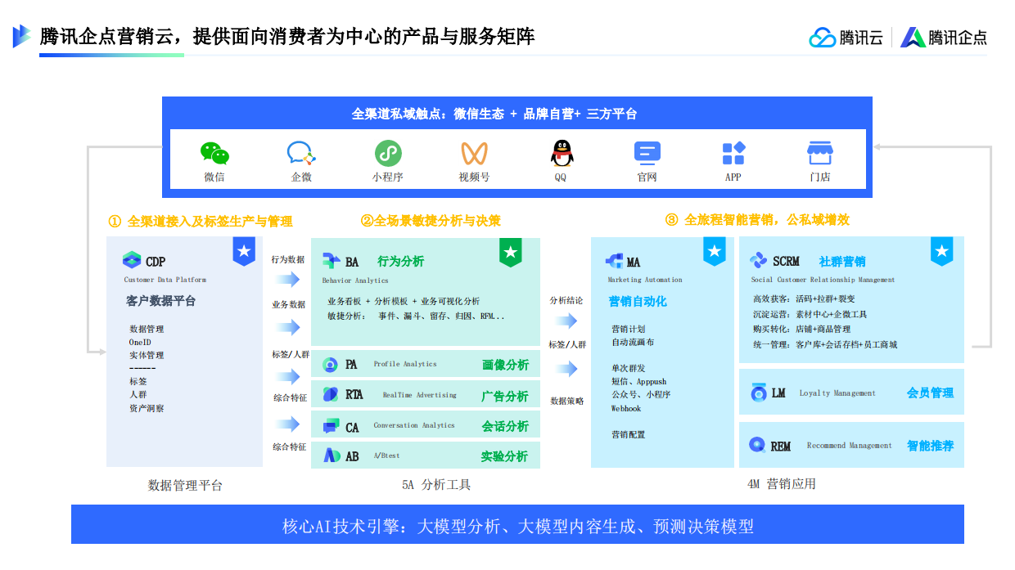1015x570 pixels.
Task: Click the 智能推荐 label
Action: 931,446
